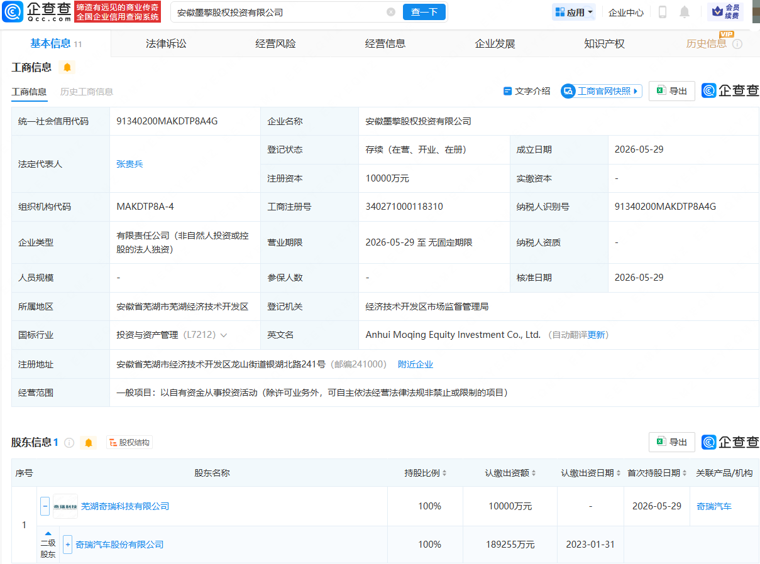Switch to the 基本信息 tab

[x=56, y=43]
